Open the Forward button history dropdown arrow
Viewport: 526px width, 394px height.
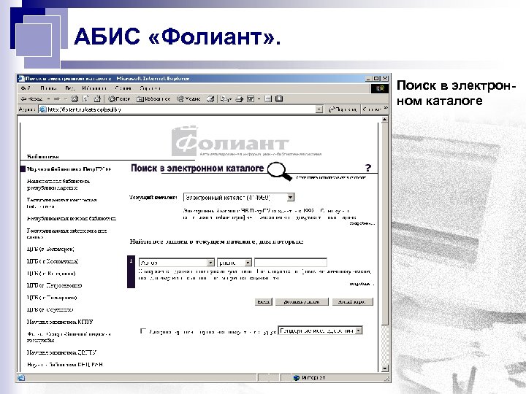tap(66, 98)
